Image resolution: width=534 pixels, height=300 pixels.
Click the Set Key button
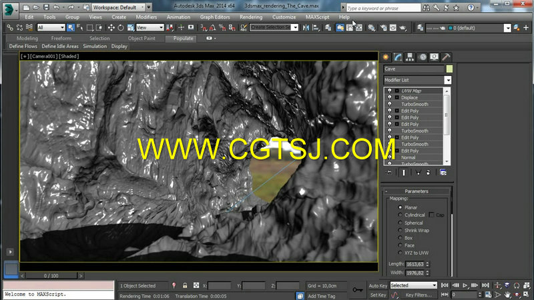(378, 295)
